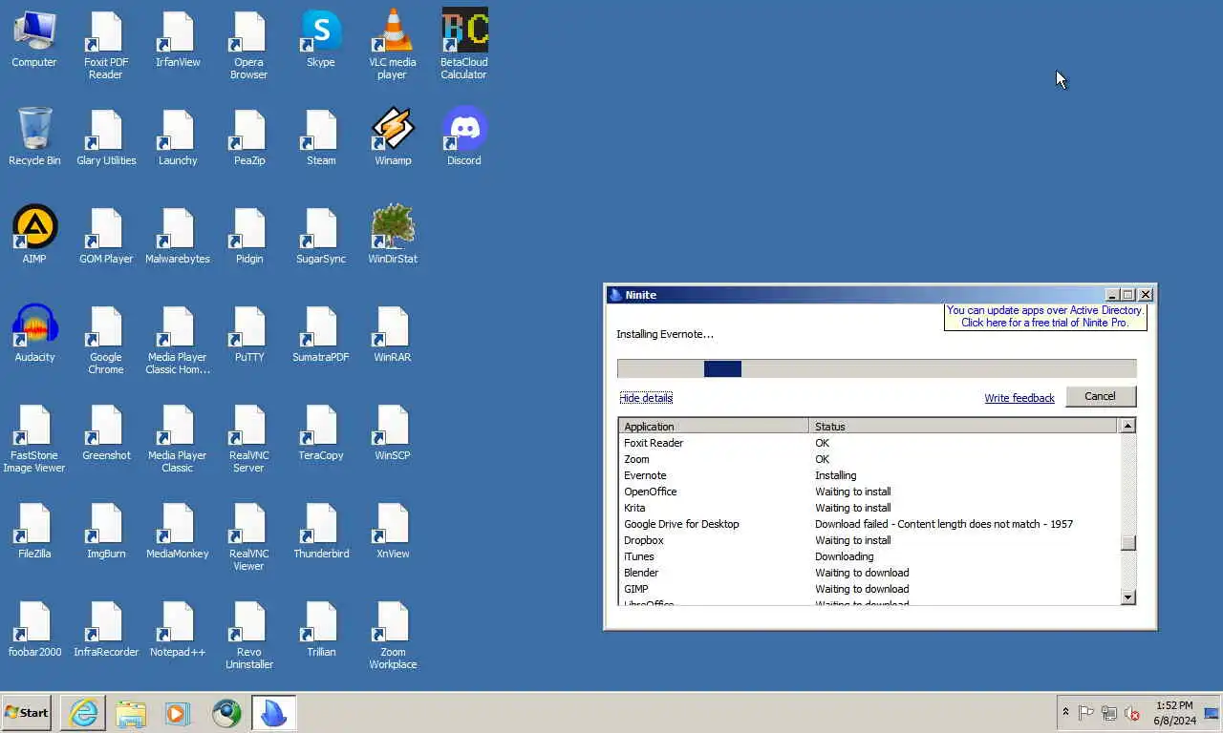Viewport: 1223px width, 733px height.
Task: Select the Steam desktop shortcut
Action: click(321, 138)
